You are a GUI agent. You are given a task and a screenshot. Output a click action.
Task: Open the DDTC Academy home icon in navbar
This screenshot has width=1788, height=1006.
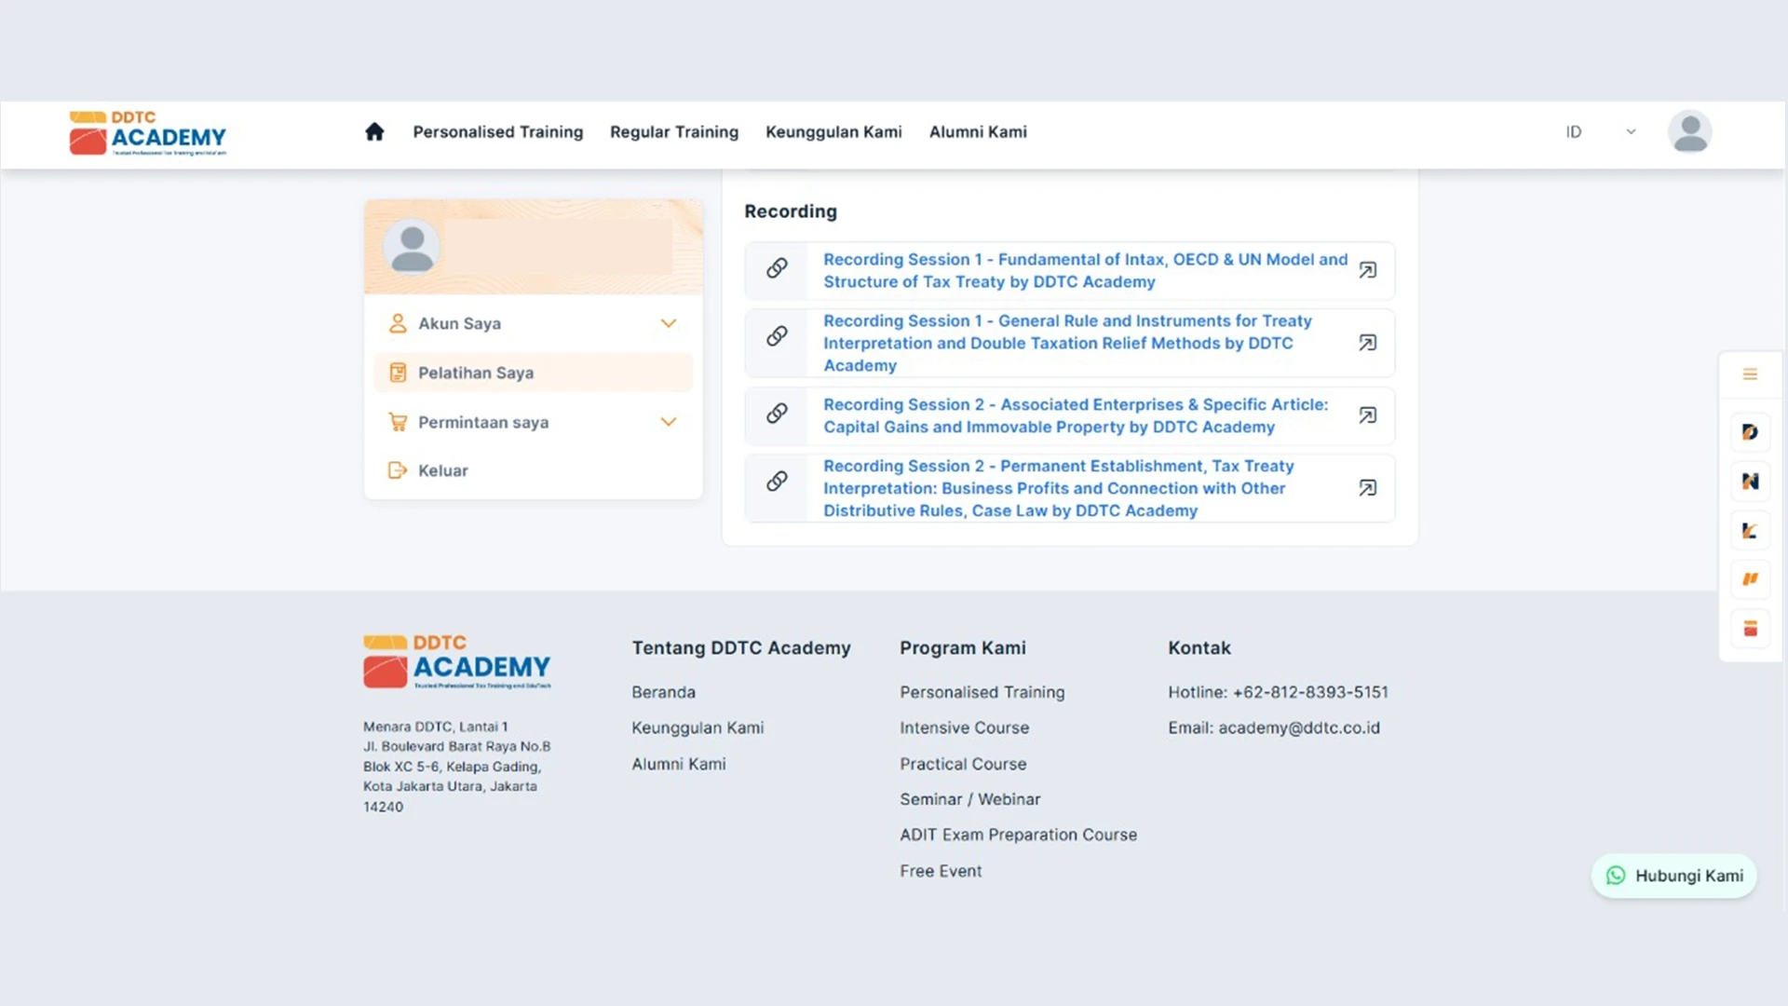pyautogui.click(x=373, y=131)
